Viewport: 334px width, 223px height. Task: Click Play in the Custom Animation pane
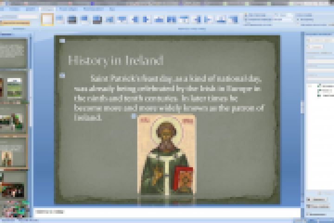pos(316,199)
